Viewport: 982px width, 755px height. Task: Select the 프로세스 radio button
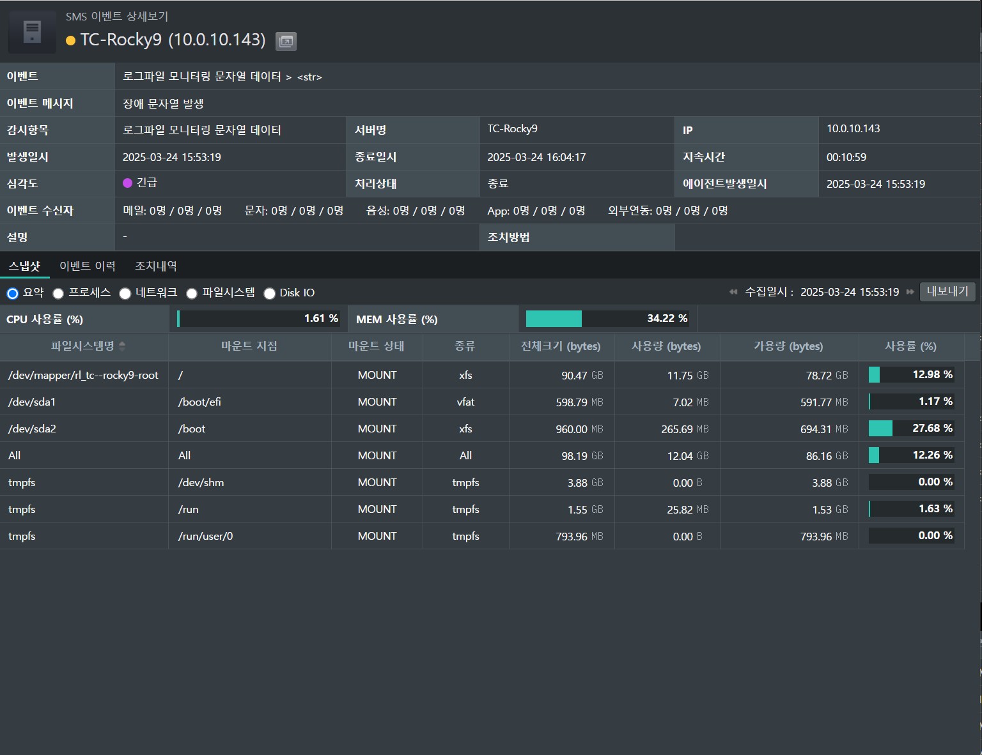58,293
